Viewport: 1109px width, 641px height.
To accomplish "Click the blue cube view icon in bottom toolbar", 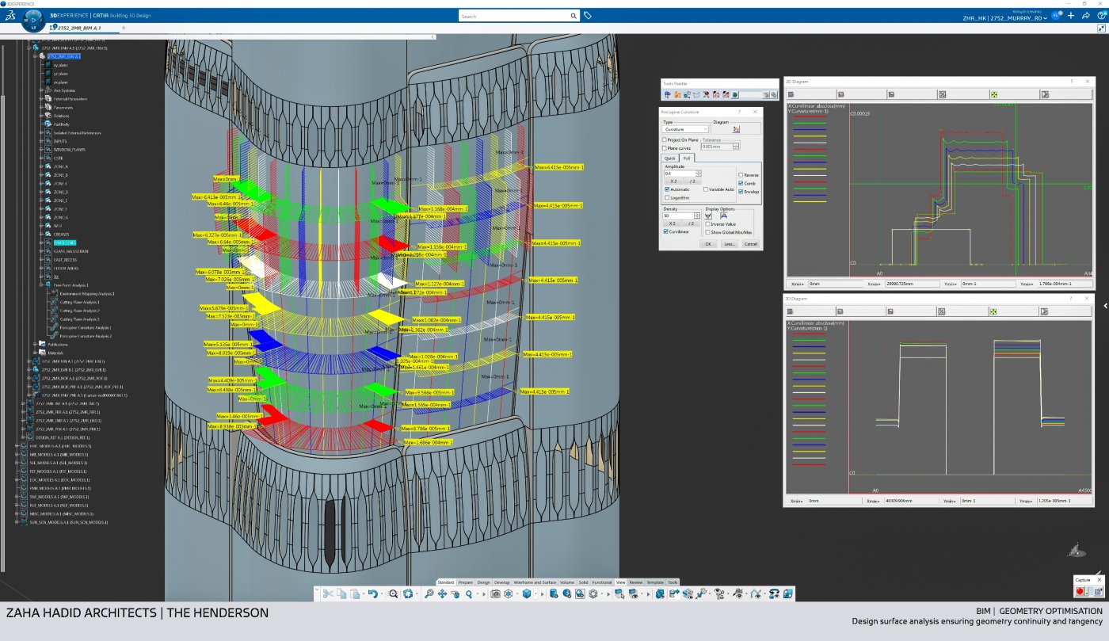I will pos(527,593).
